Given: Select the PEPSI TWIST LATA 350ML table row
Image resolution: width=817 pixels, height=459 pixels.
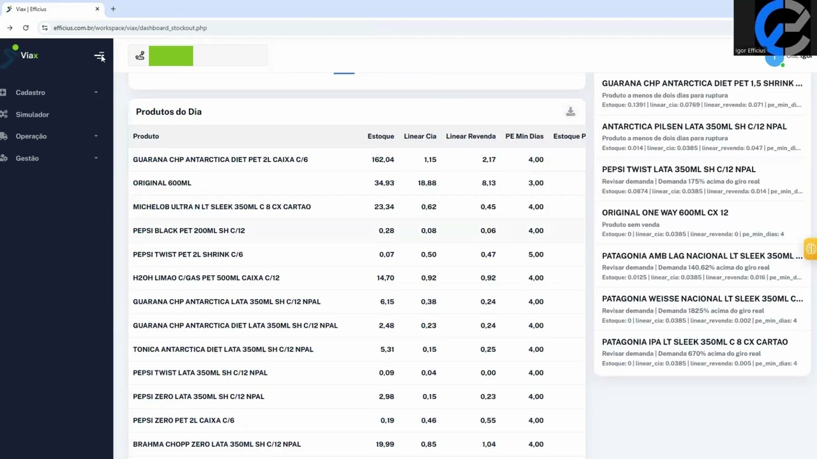Looking at the screenshot, I should [x=357, y=373].
